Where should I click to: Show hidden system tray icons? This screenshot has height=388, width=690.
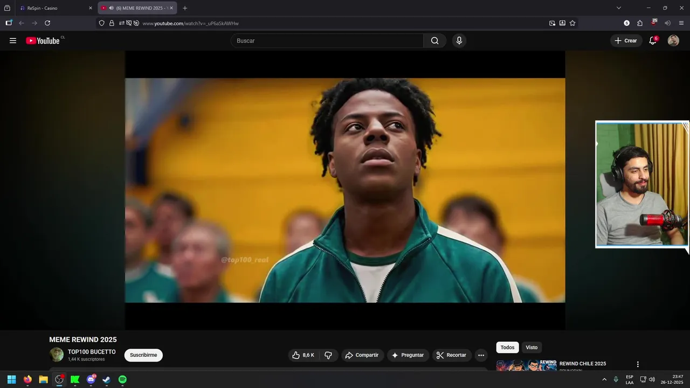click(x=604, y=379)
